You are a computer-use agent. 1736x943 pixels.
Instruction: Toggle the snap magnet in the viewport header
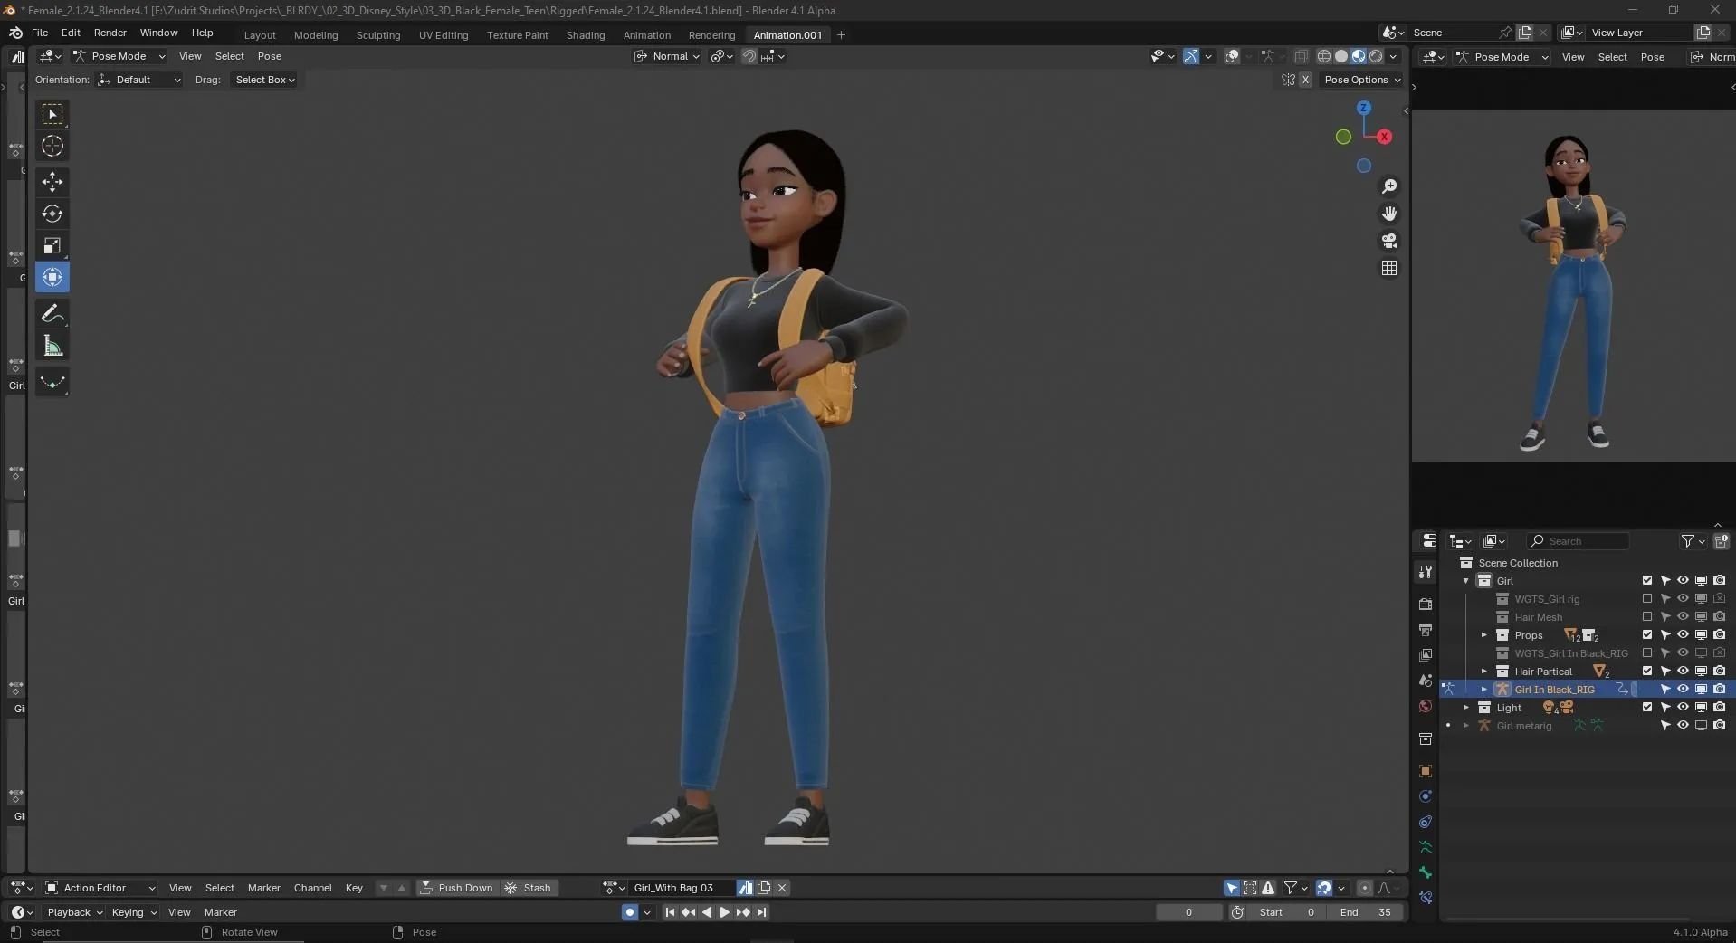pyautogui.click(x=749, y=56)
